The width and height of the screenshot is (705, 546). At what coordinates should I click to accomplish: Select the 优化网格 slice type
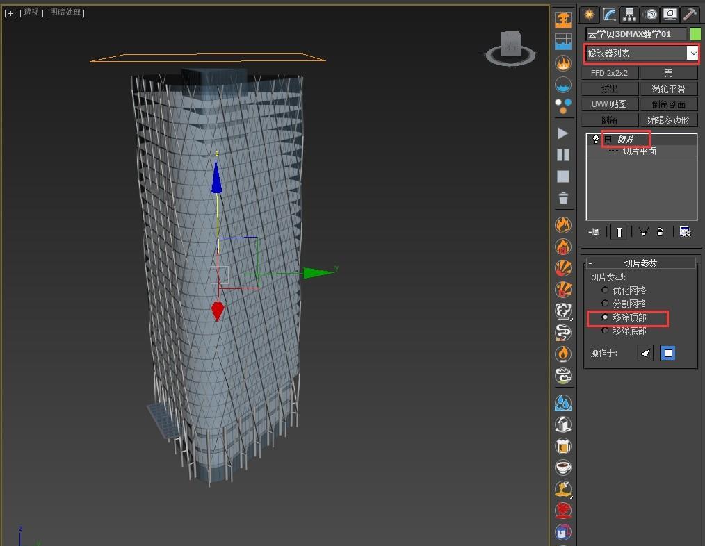[605, 290]
